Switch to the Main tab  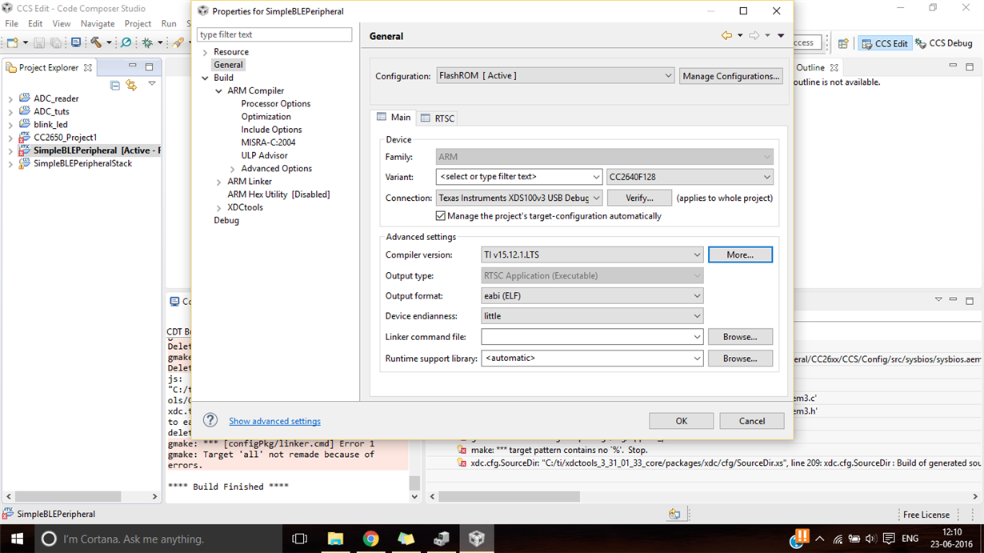point(394,118)
